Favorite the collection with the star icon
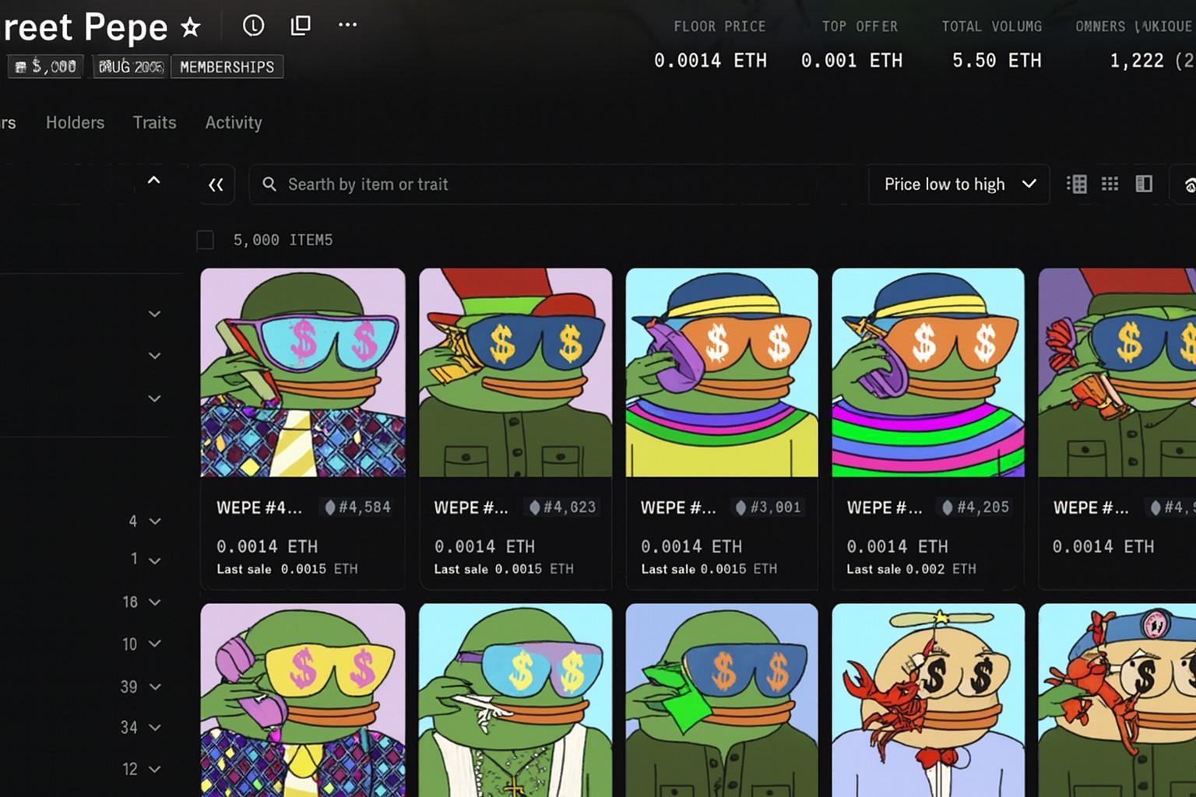Image resolution: width=1196 pixels, height=797 pixels. pyautogui.click(x=191, y=28)
